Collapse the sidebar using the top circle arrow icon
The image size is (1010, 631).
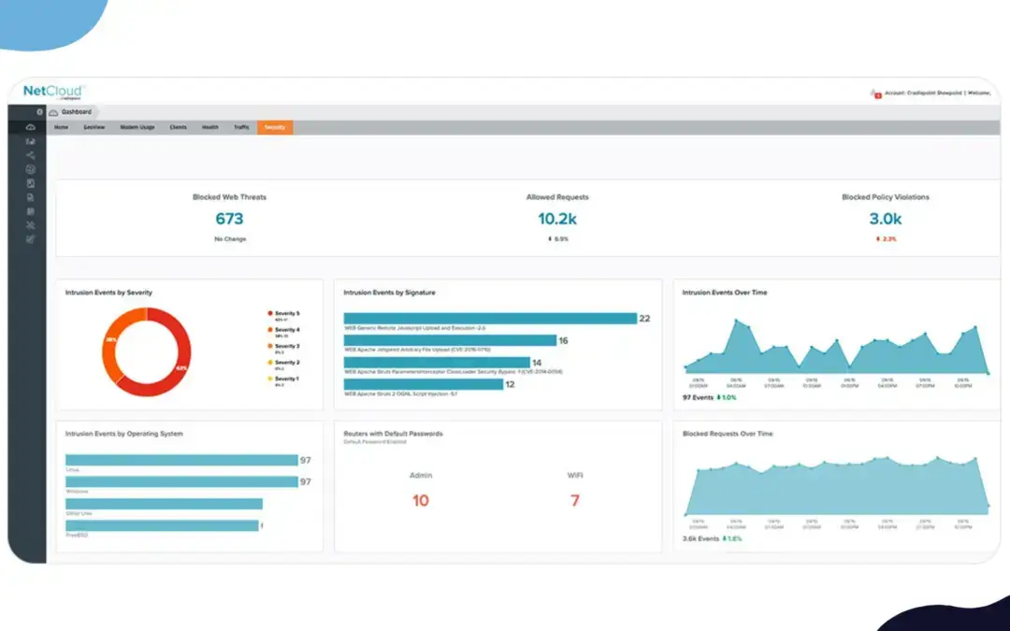pyautogui.click(x=39, y=111)
